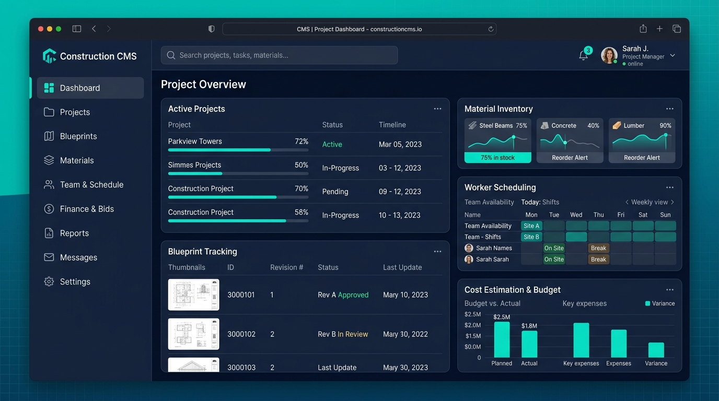Open Active Projects more options menu
Image resolution: width=719 pixels, height=401 pixels.
(x=437, y=109)
